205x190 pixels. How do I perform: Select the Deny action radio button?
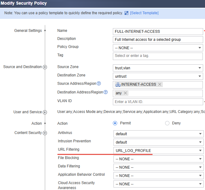[167, 123]
